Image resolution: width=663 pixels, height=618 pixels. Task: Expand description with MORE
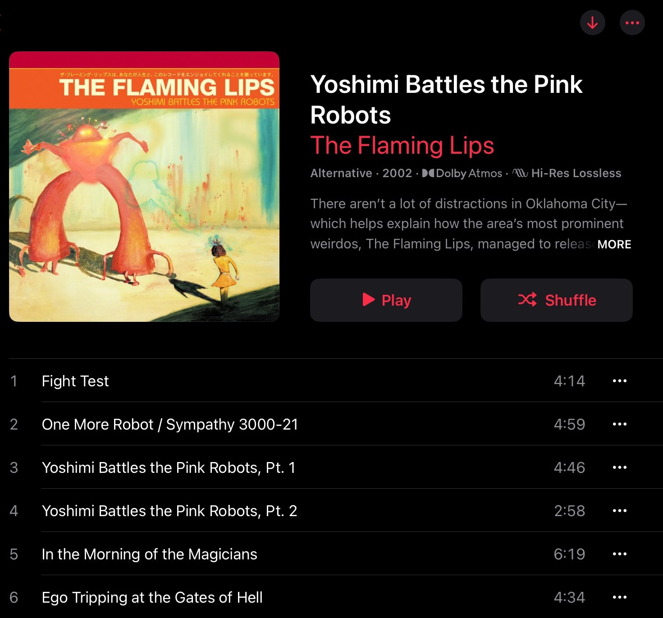click(x=614, y=244)
